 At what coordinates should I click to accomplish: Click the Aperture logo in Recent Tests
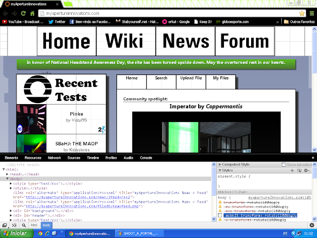coord(38,89)
